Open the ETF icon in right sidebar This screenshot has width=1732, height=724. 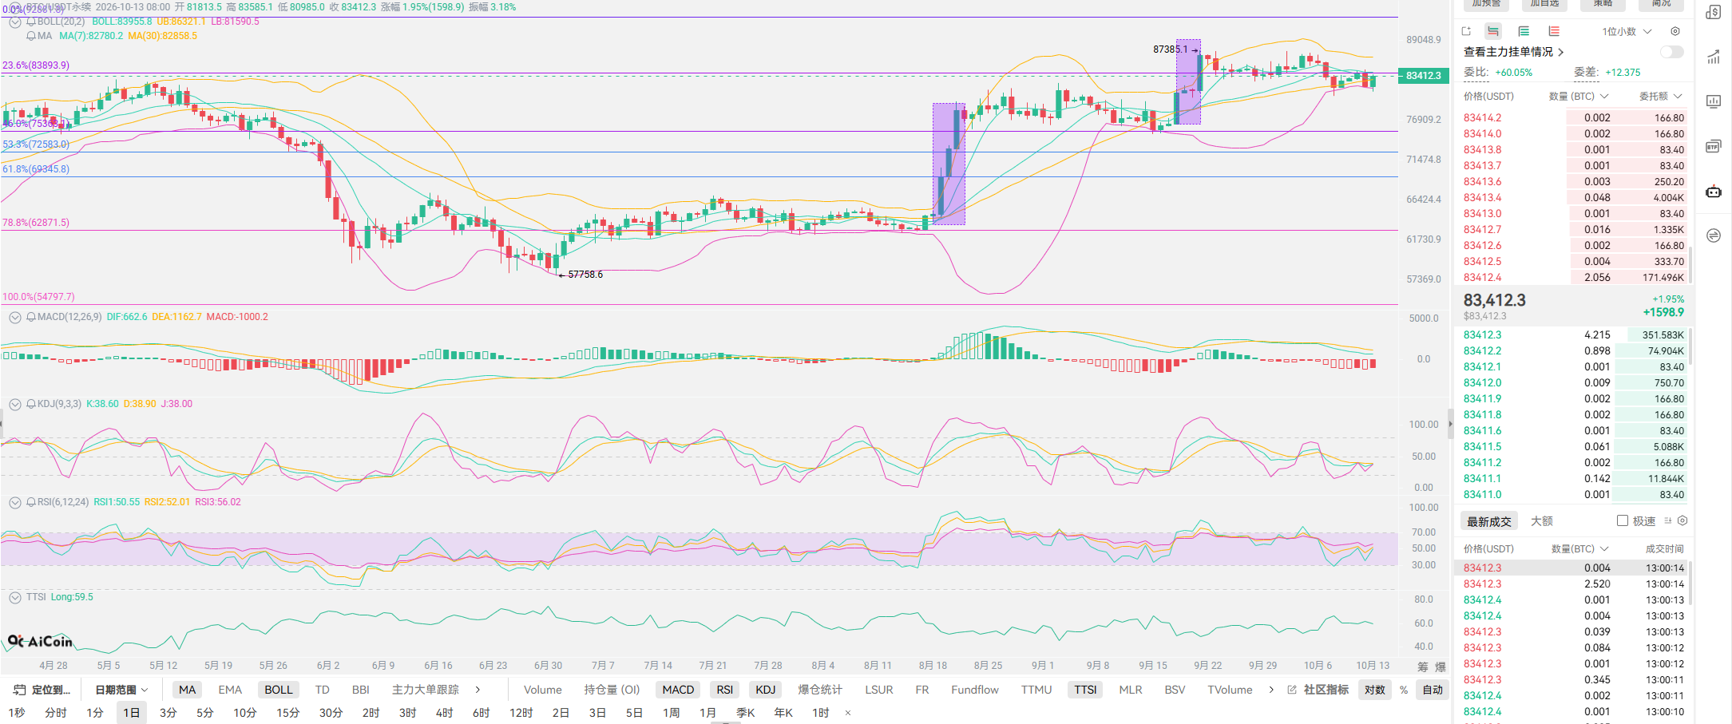(x=1714, y=146)
